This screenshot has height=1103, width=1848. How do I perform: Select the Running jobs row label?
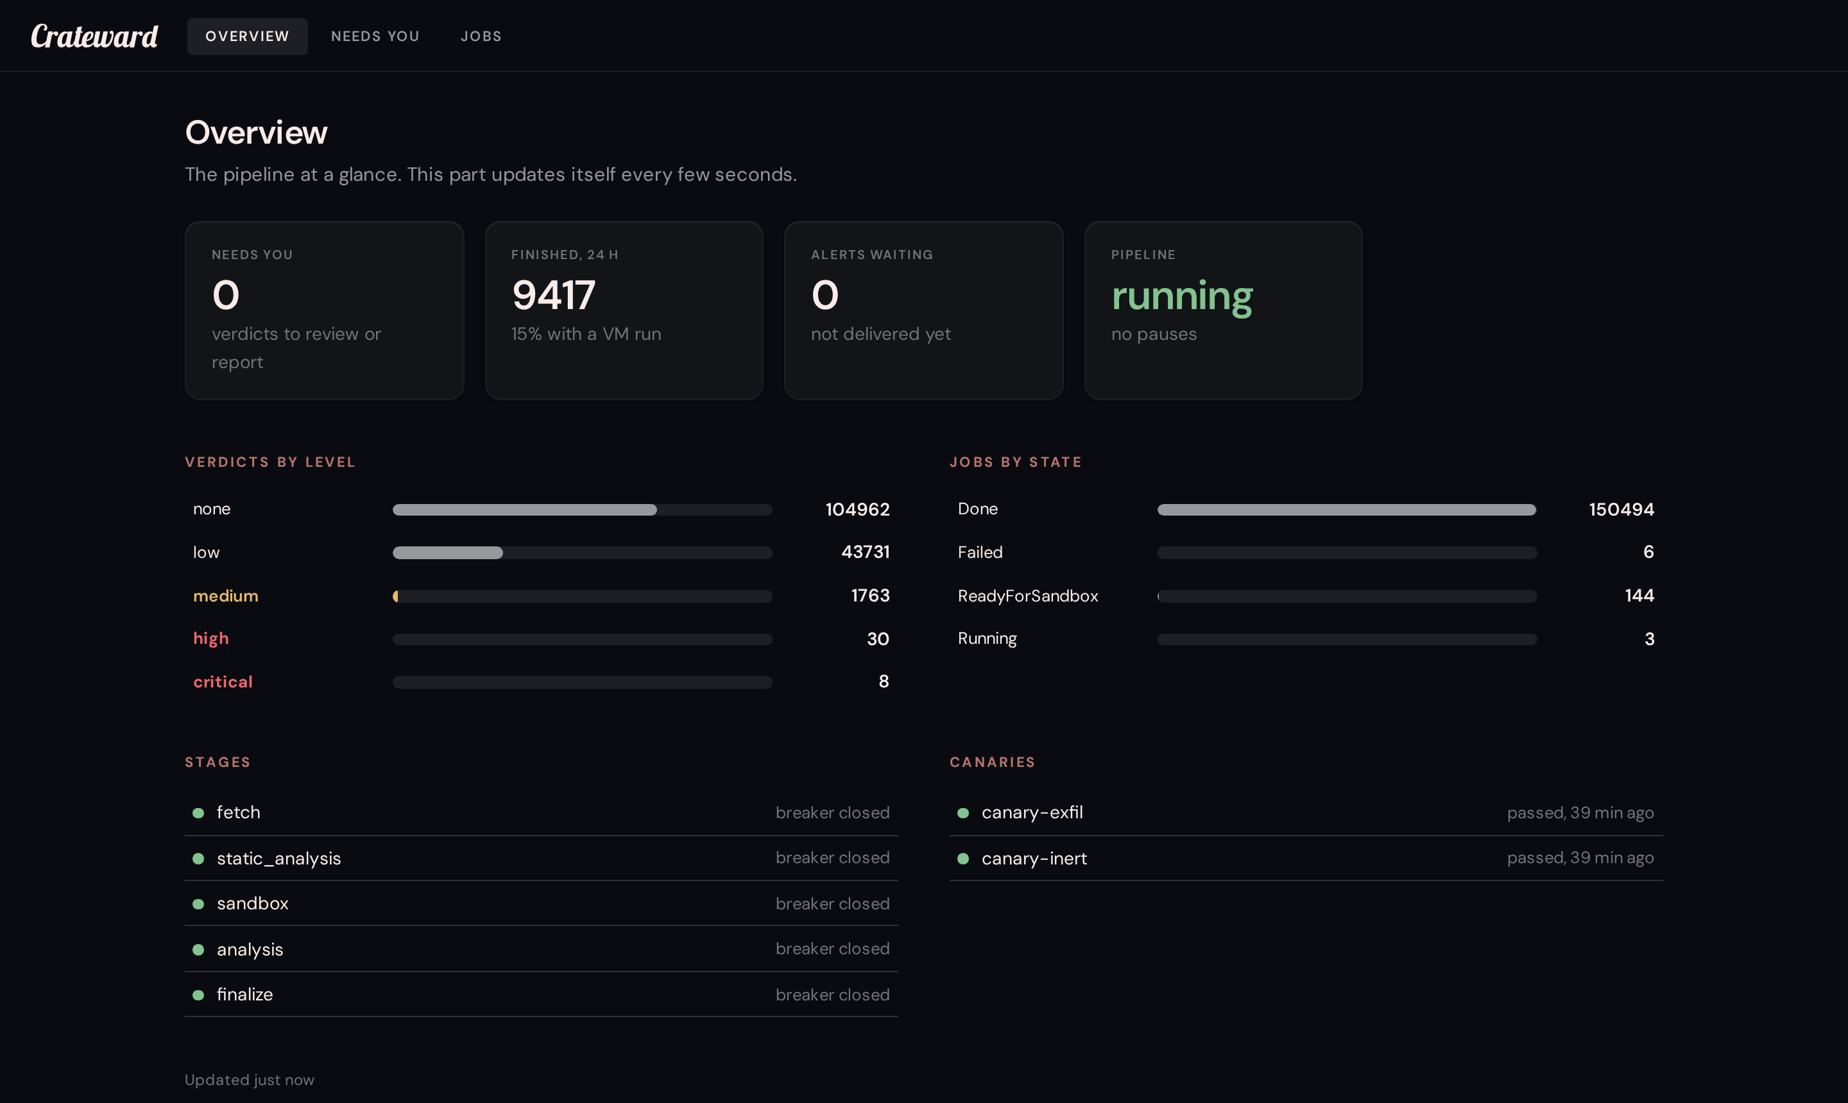(987, 639)
